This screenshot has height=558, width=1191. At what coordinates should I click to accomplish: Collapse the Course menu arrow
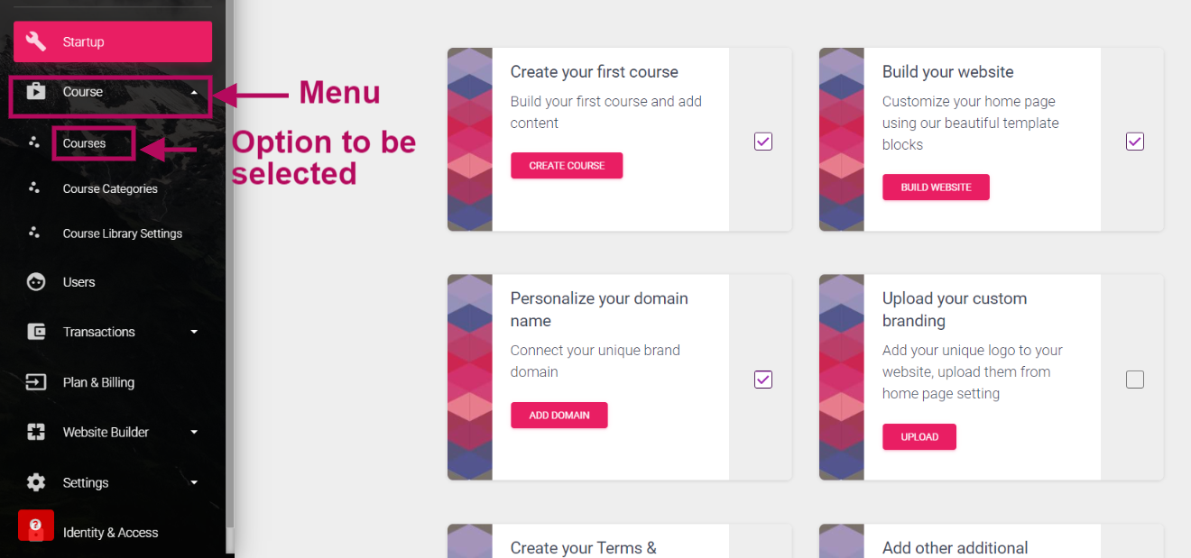point(194,92)
